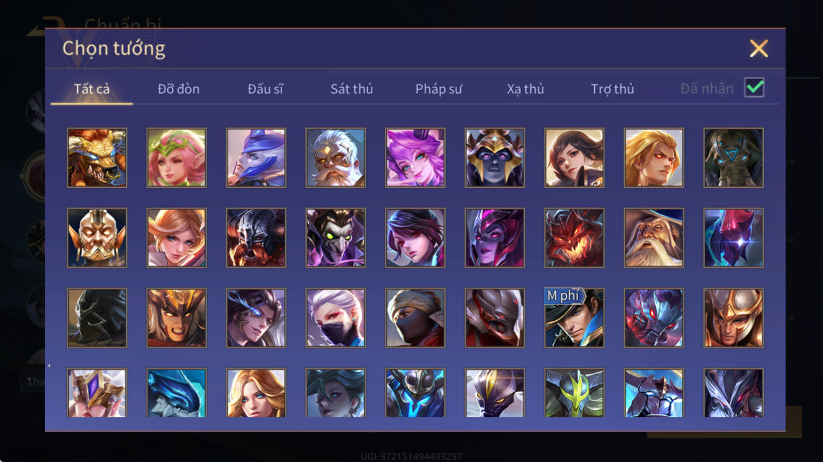This screenshot has height=462, width=823.
Task: Choose the pink-haired hero with green leaf crown
Action: click(x=176, y=158)
